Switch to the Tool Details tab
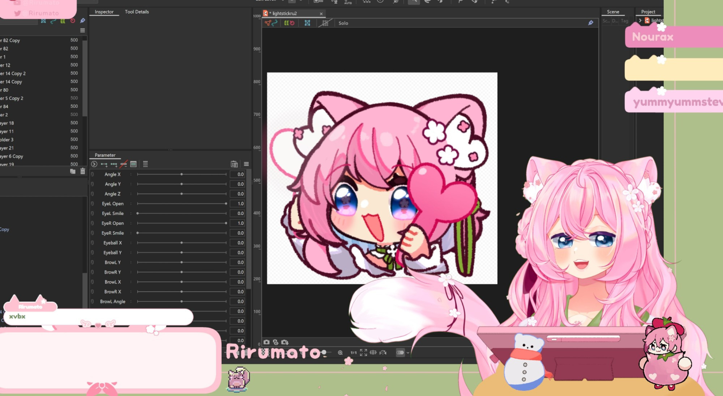723x396 pixels. click(x=137, y=12)
